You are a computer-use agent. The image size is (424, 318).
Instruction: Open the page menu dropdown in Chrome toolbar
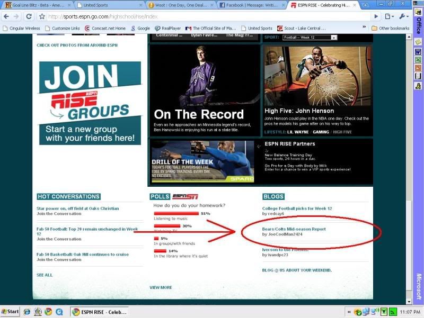coord(390,16)
